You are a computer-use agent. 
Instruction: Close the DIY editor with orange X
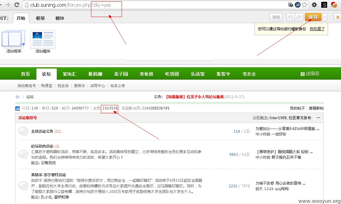[338, 17]
